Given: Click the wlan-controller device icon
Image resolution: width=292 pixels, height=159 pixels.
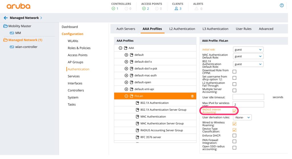Looking at the screenshot, I should point(12,47).
